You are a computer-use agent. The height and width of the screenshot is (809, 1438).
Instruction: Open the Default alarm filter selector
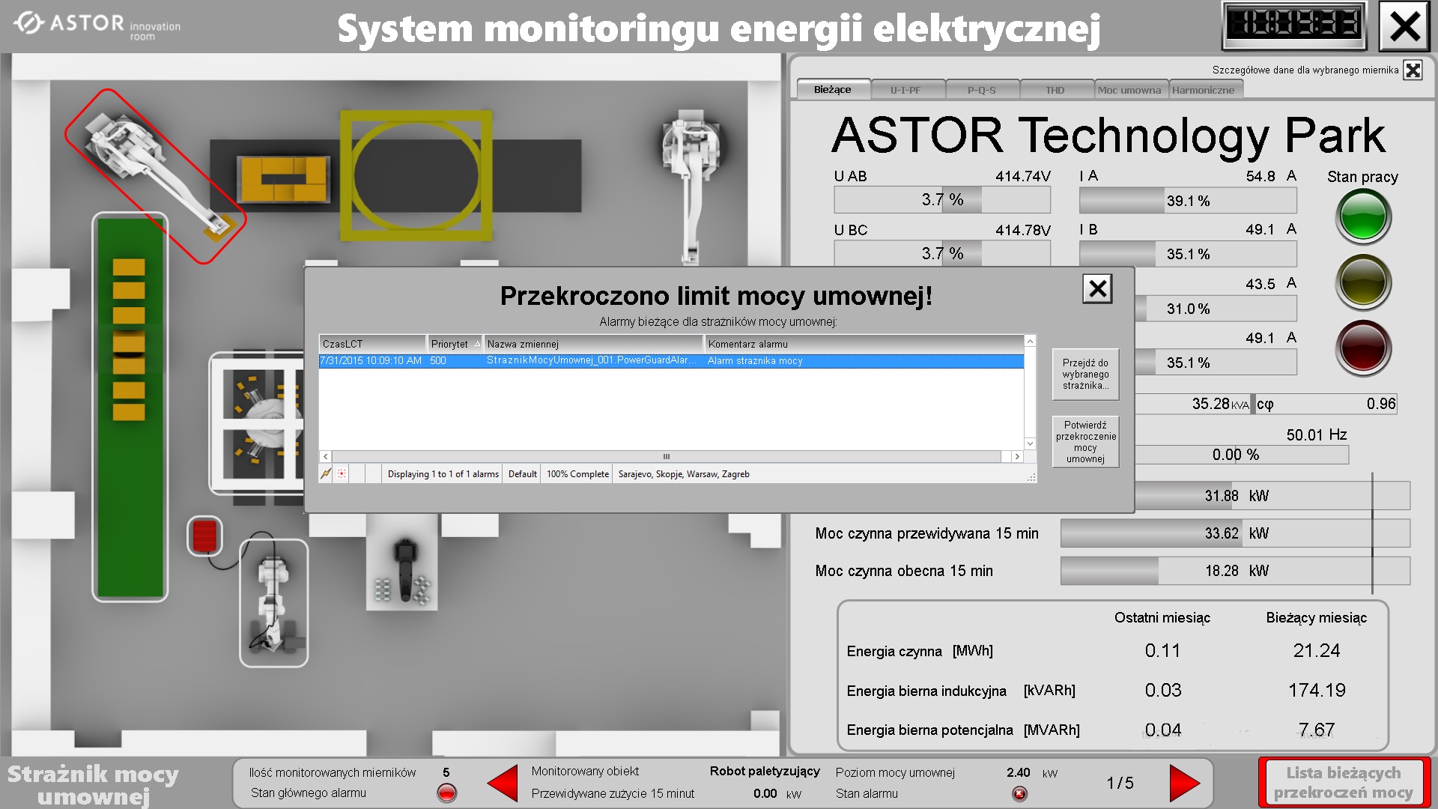[521, 473]
